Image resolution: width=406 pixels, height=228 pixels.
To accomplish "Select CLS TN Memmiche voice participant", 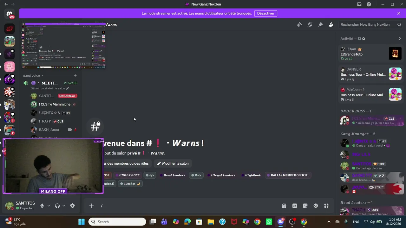I will tap(54, 104).
